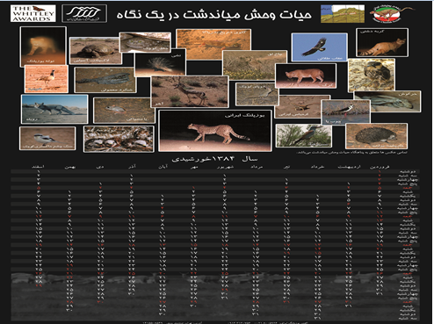434x324 pixels.
Task: Click the hedgehog photo
Action: tap(376, 136)
